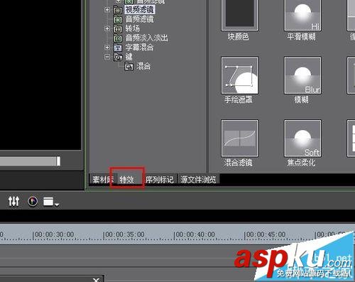
Task: Click the 音频淡入淡出 folder icon
Action: (118, 38)
